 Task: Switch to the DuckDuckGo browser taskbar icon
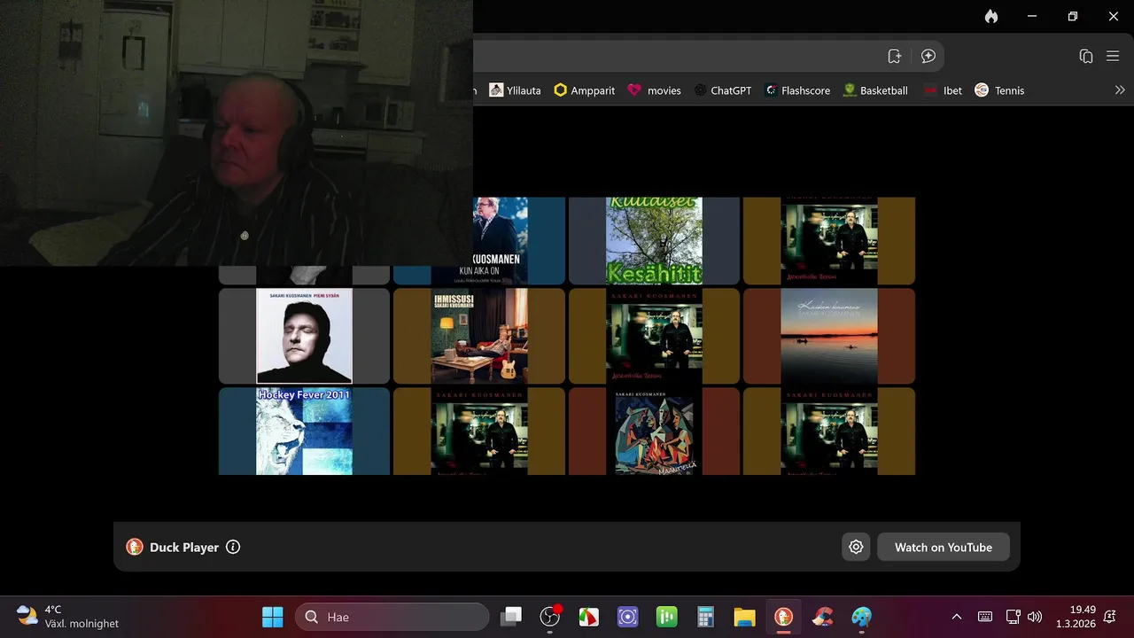click(784, 617)
